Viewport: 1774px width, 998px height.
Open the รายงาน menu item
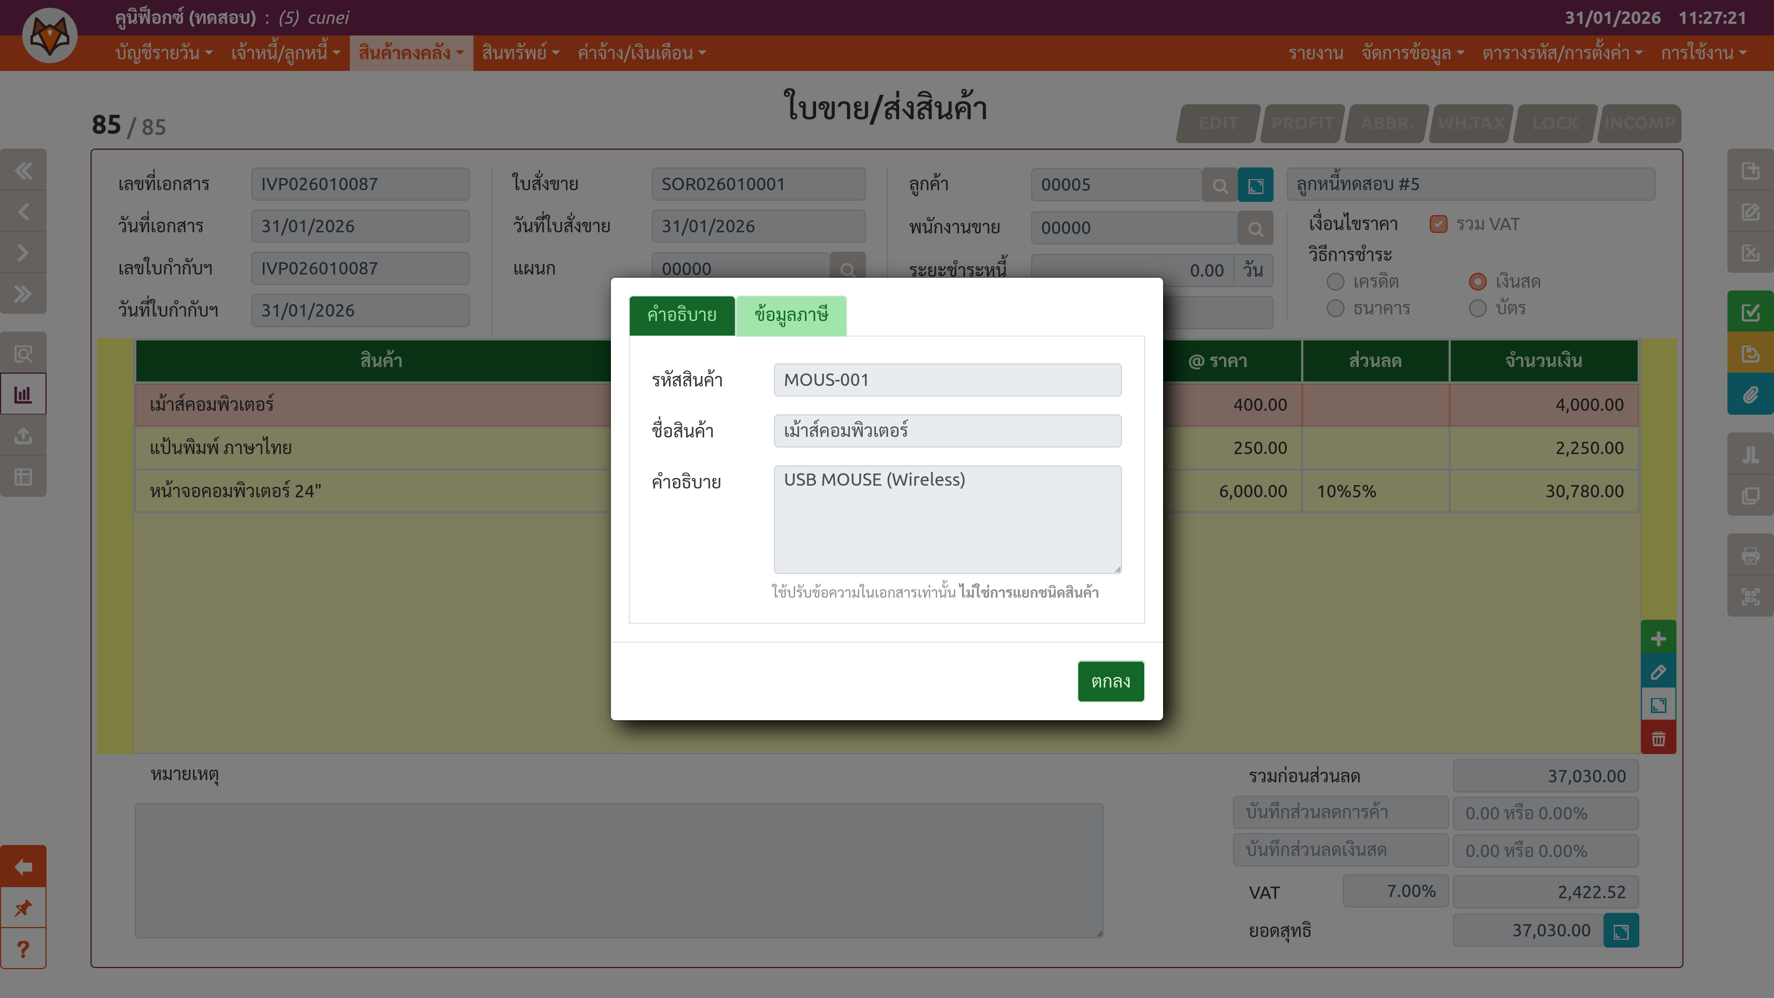(x=1316, y=53)
